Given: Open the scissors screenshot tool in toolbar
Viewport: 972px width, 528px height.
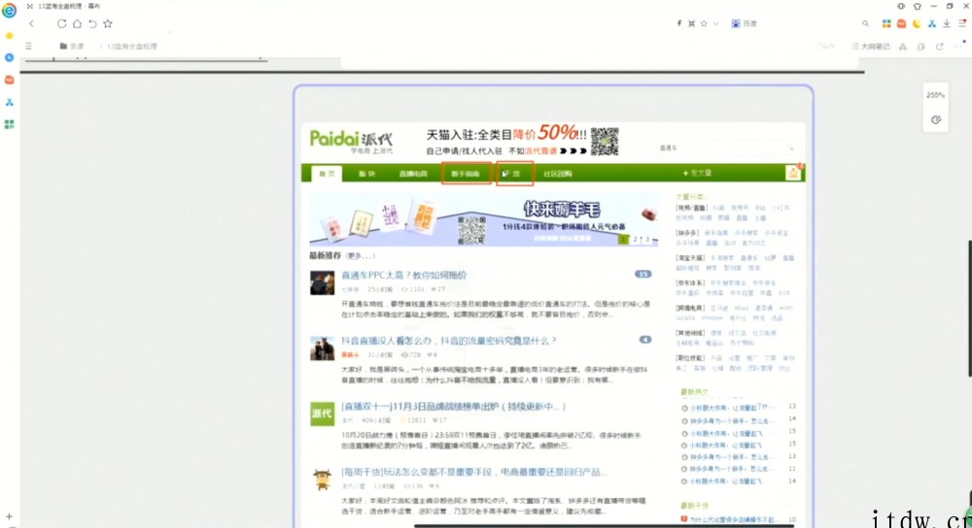Looking at the screenshot, I should pyautogui.click(x=932, y=23).
